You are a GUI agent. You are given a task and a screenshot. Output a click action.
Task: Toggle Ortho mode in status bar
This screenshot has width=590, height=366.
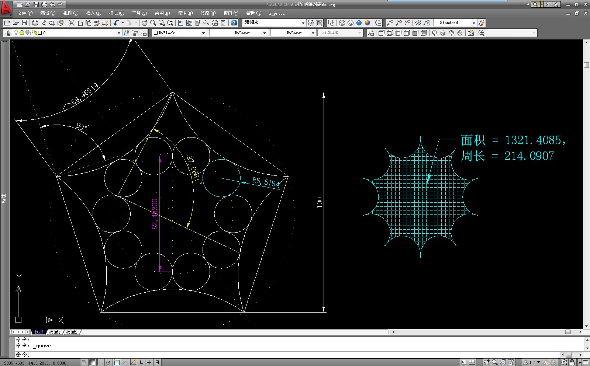[100, 362]
